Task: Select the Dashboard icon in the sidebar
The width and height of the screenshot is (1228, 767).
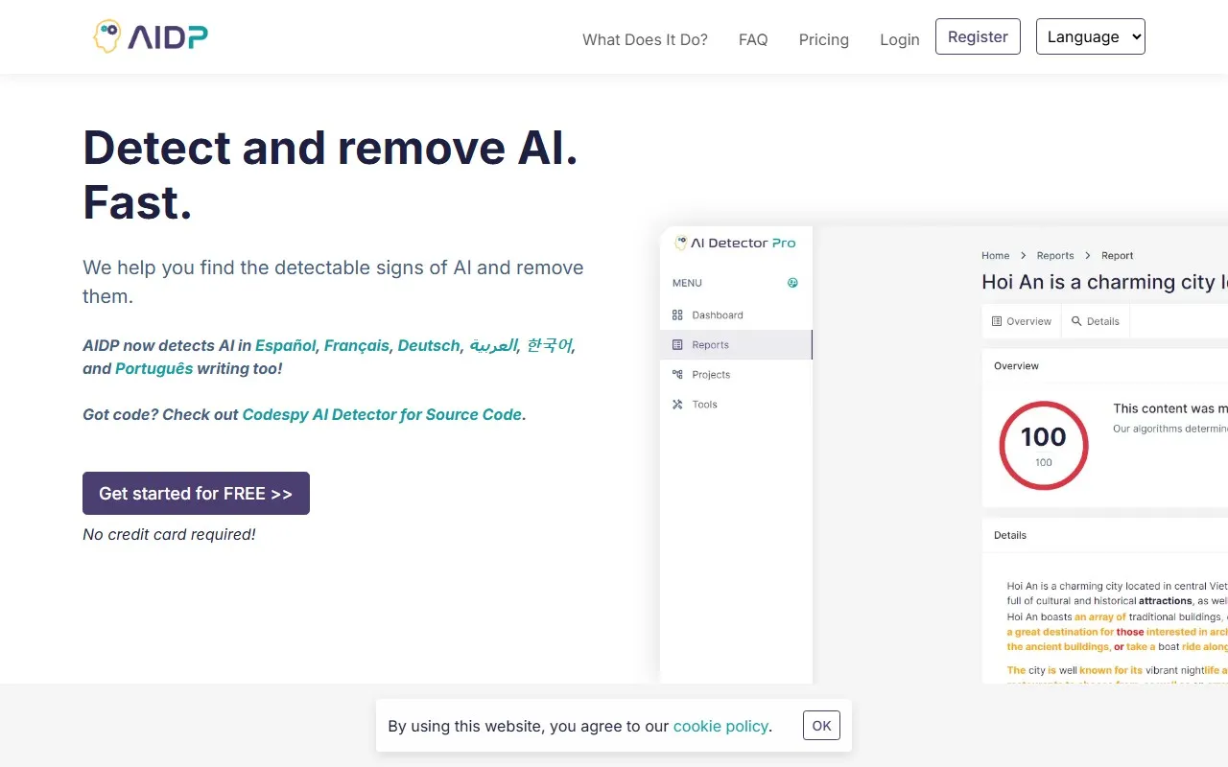Action: coord(678,314)
